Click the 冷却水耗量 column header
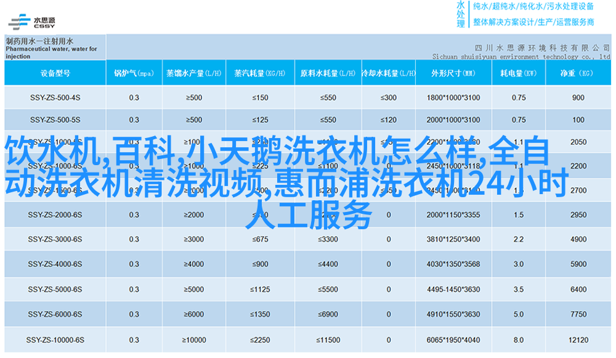 pyautogui.click(x=388, y=73)
